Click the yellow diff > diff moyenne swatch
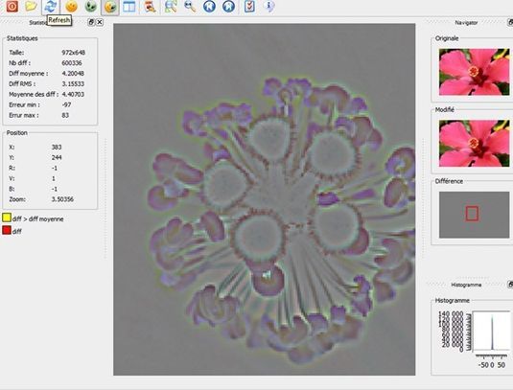The image size is (513, 390). tap(7, 218)
